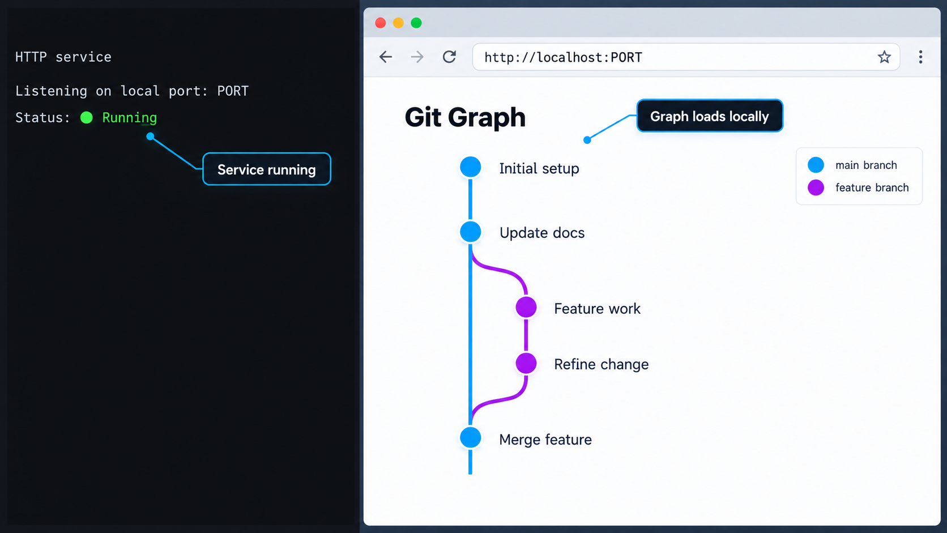Close the browser window with red button
The width and height of the screenshot is (947, 533).
(381, 23)
